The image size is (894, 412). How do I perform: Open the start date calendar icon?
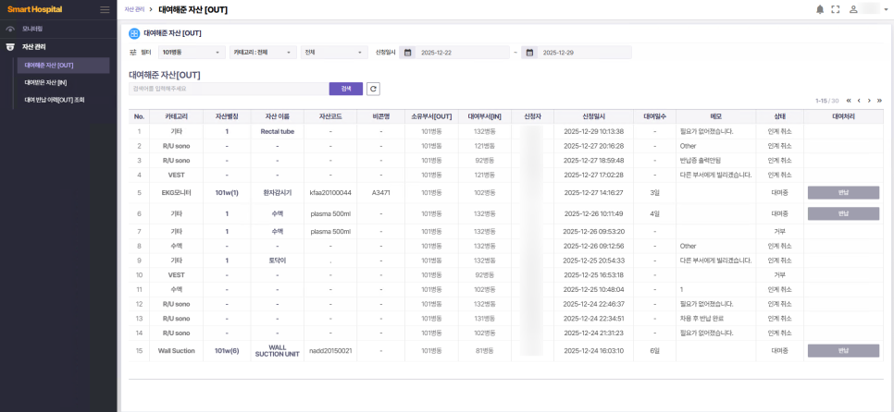click(407, 53)
